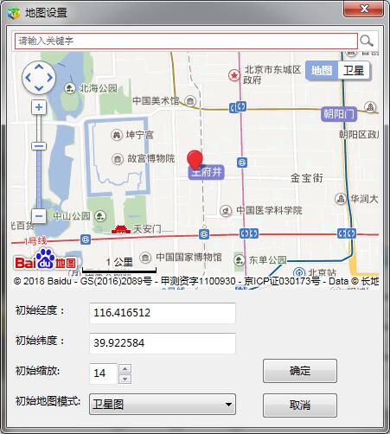Decrease 初始缩放 value with down arrow

pyautogui.click(x=125, y=379)
